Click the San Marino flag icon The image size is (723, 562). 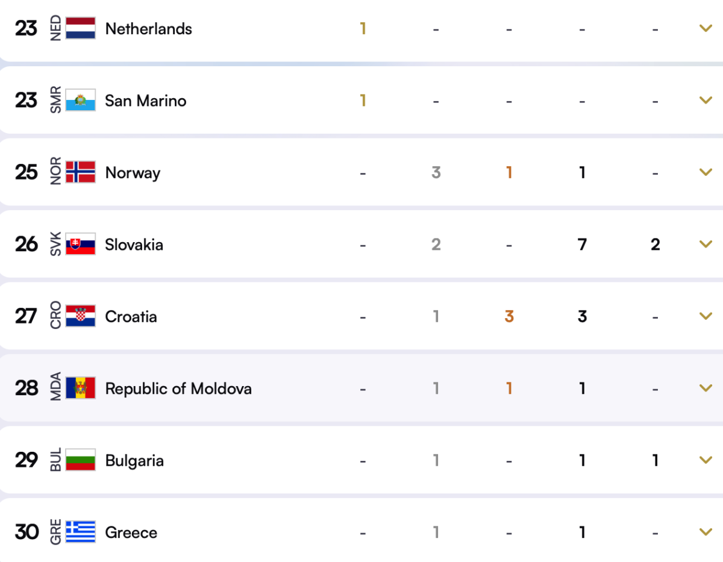[x=81, y=101]
